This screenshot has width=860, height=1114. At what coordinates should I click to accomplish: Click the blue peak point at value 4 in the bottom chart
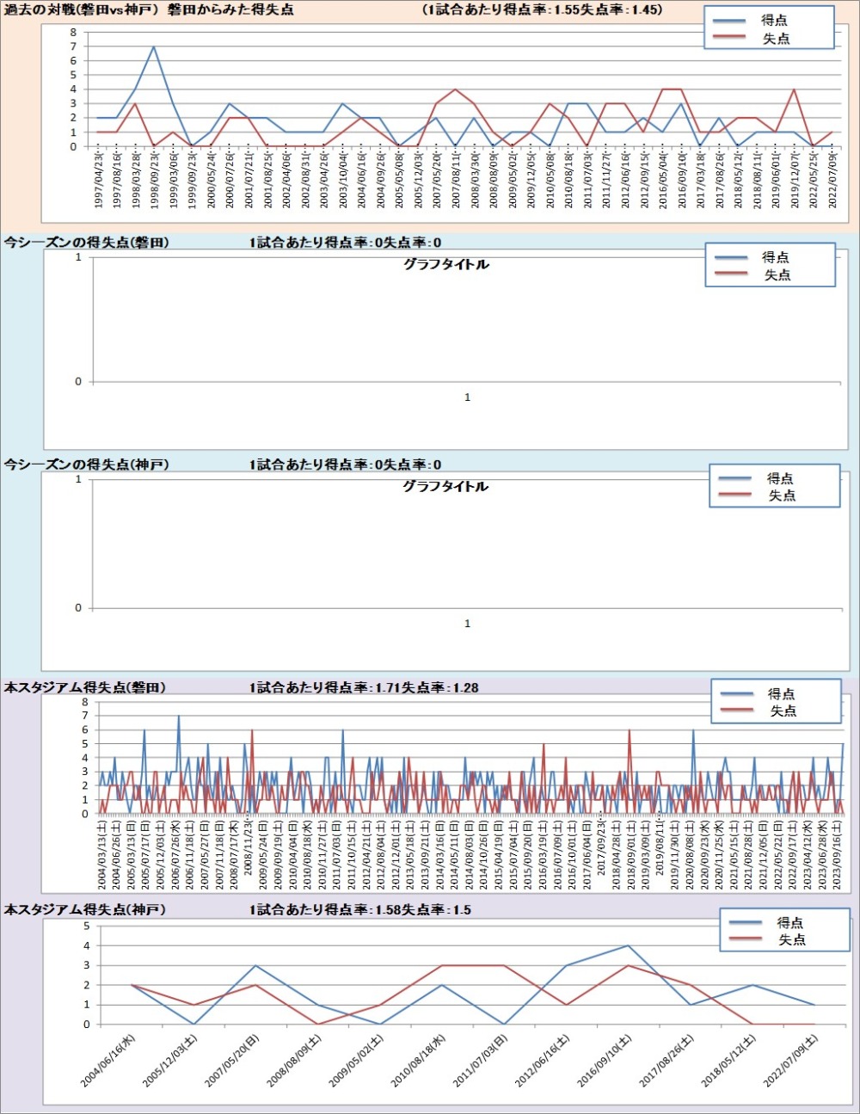(628, 945)
